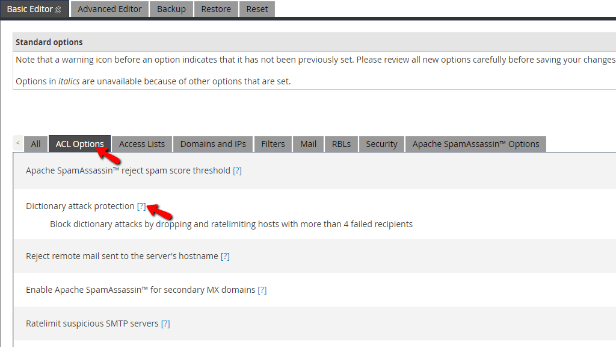This screenshot has width=616, height=347.
Task: Select the Mail tab
Action: [309, 144]
